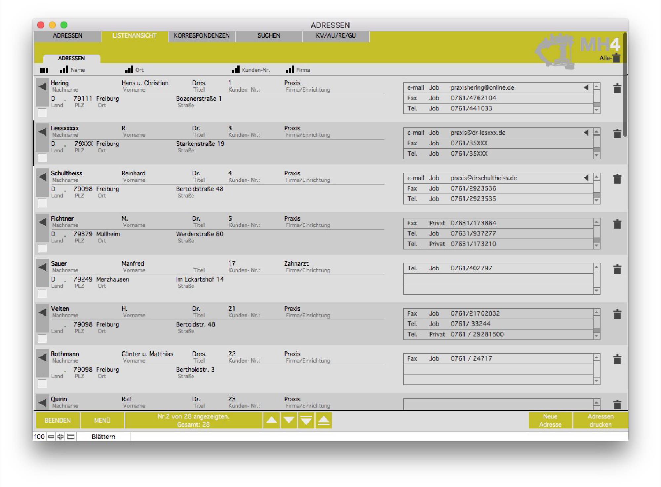Click Adressen drucken button

point(600,420)
